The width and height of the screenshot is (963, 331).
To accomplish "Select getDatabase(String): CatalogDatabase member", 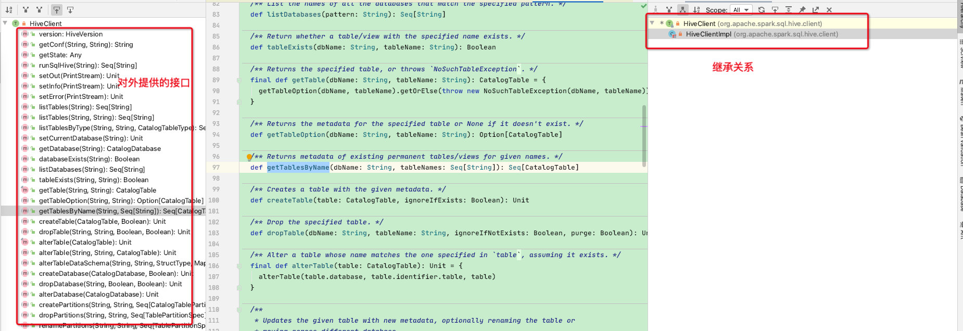I will [100, 148].
